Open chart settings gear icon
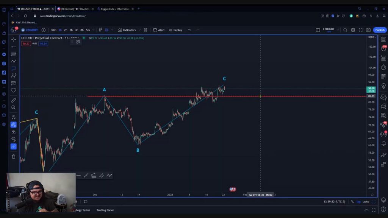Screen dimensions: 388x218 [x=353, y=30]
